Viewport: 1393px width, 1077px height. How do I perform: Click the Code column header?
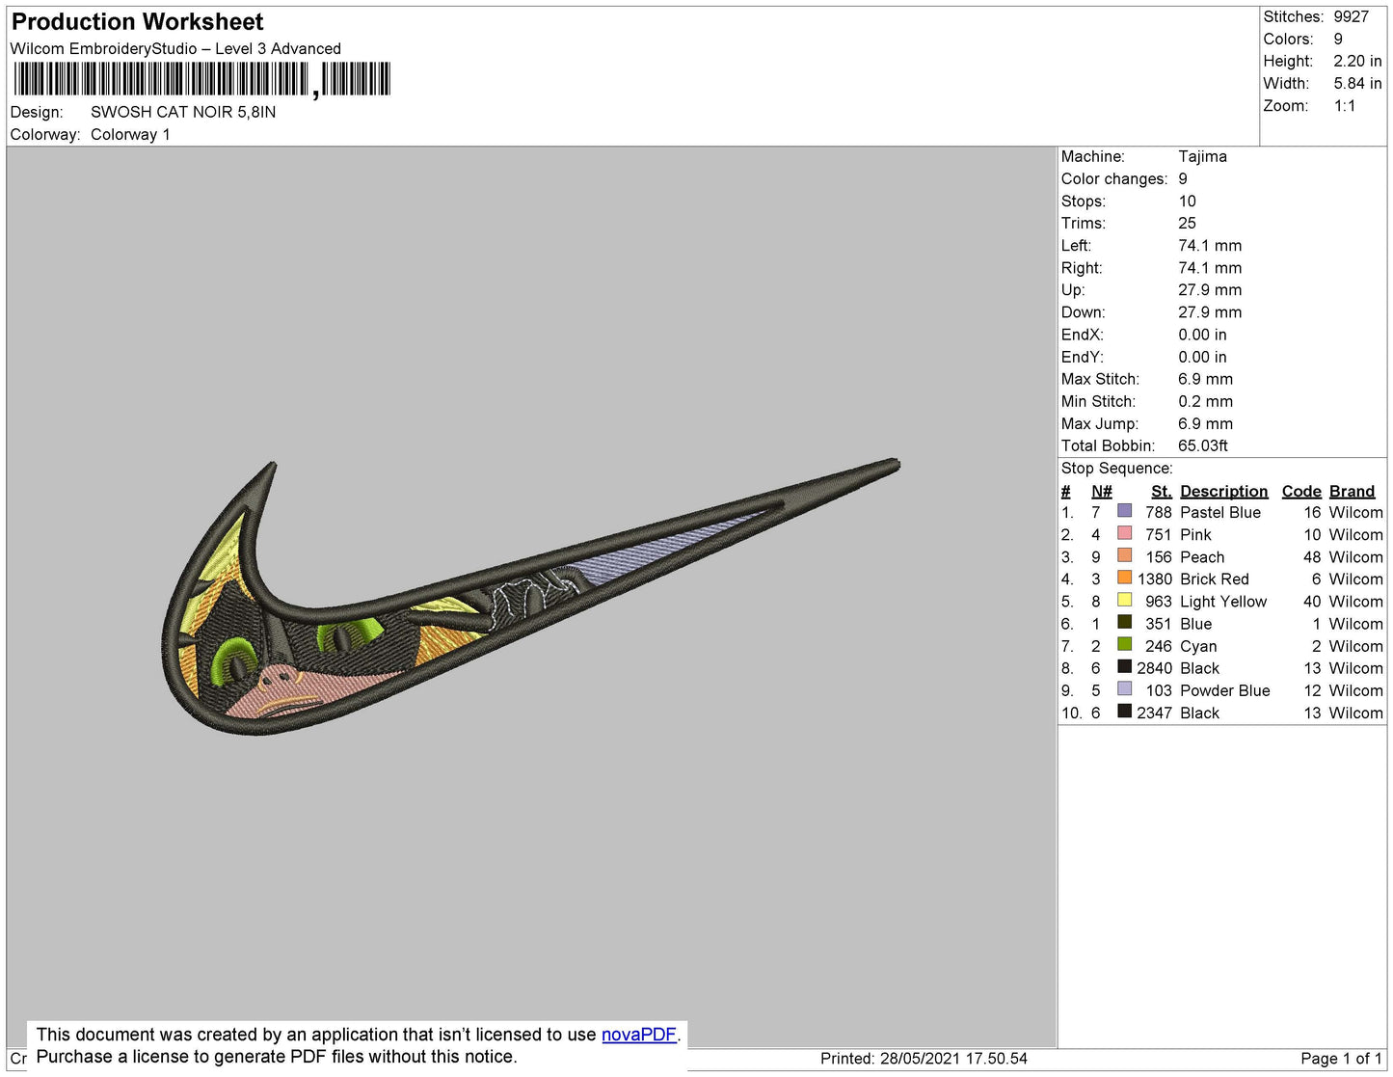pos(1301,491)
